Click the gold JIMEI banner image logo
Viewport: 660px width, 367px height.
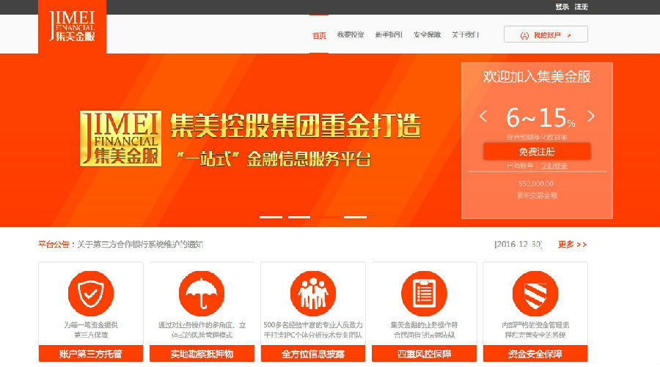[x=120, y=138]
